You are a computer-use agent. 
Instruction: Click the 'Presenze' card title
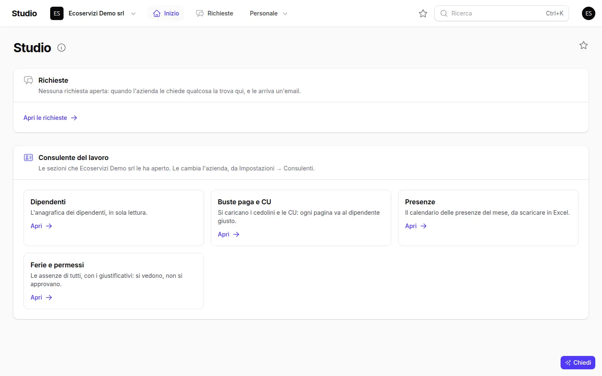(x=420, y=202)
